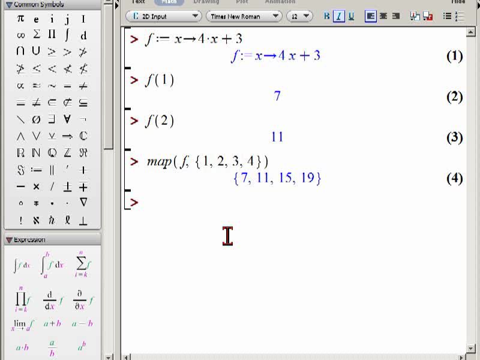Image resolution: width=480 pixels, height=360 pixels.
Task: Click the map(f, {1, 2, 3, 4}) input
Action: click(x=207, y=161)
